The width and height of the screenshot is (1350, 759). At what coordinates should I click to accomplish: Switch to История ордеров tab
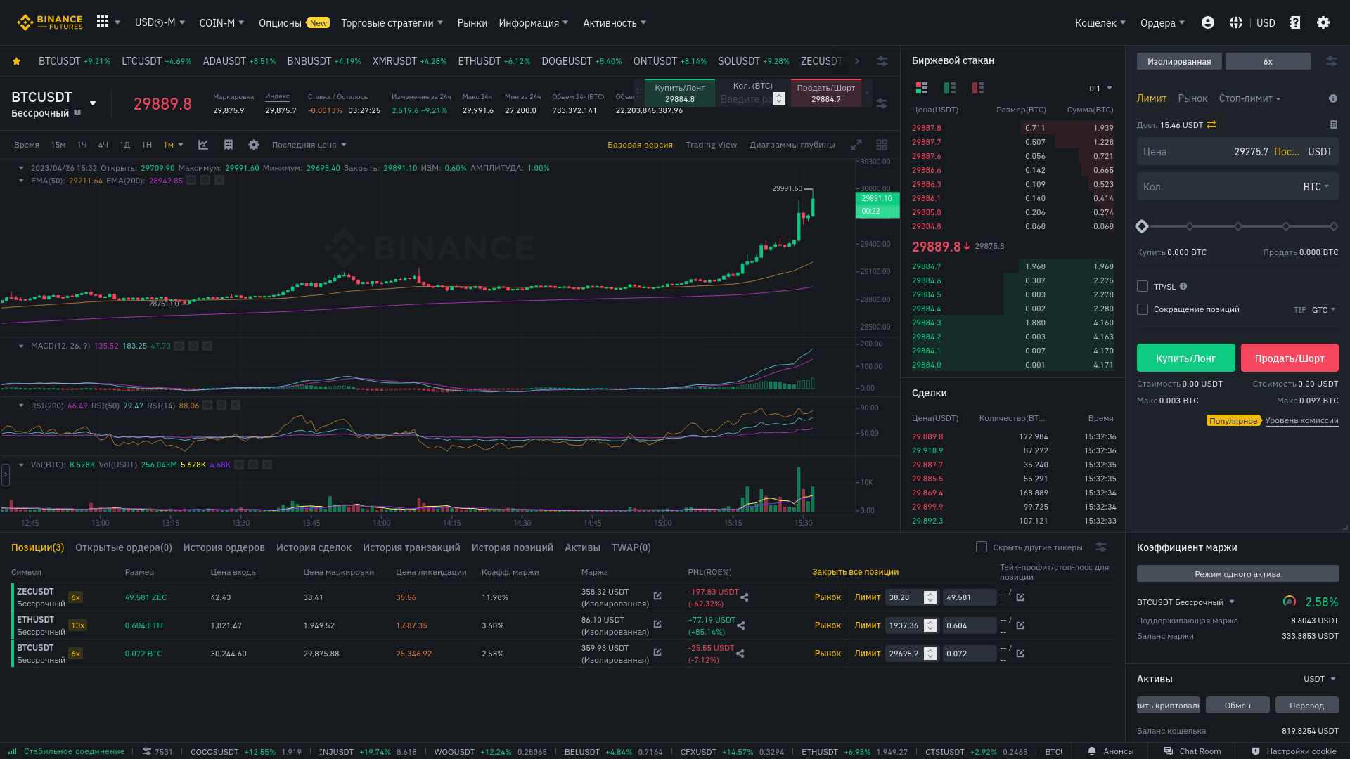(224, 547)
